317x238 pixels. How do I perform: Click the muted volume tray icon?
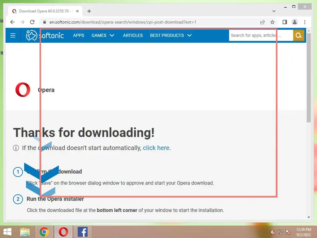click(x=273, y=232)
